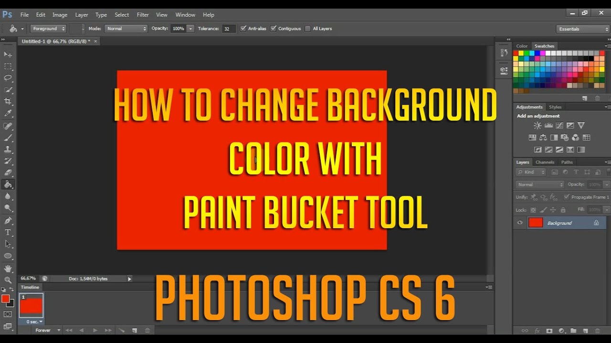The image size is (611, 343).
Task: Select the Eraser tool
Action: 8,172
